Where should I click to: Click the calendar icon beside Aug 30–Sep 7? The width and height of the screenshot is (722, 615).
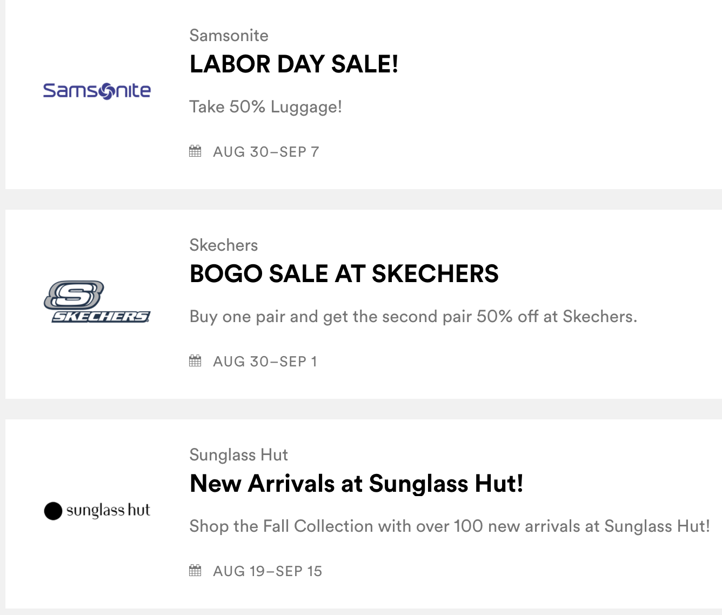coord(195,151)
